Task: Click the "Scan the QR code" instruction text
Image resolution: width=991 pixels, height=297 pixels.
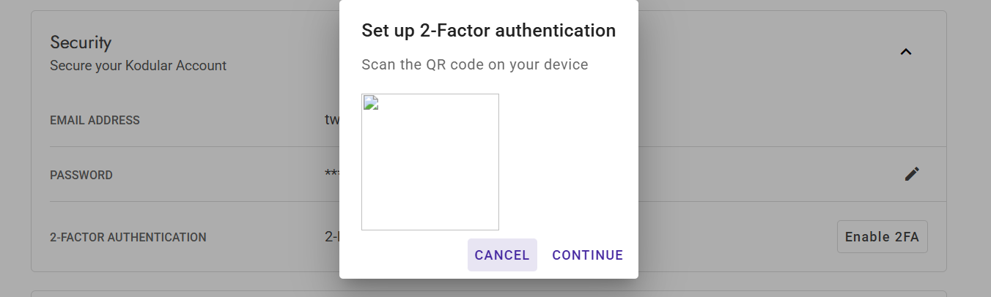Action: (x=475, y=64)
